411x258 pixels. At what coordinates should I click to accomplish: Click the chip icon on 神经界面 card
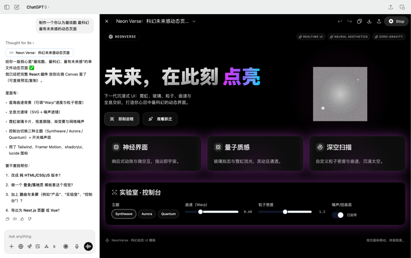click(116, 147)
